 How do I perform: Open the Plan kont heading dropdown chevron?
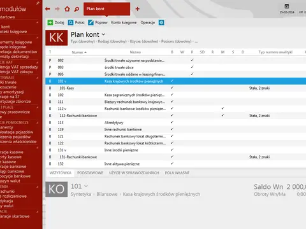pyautogui.click(x=103, y=34)
